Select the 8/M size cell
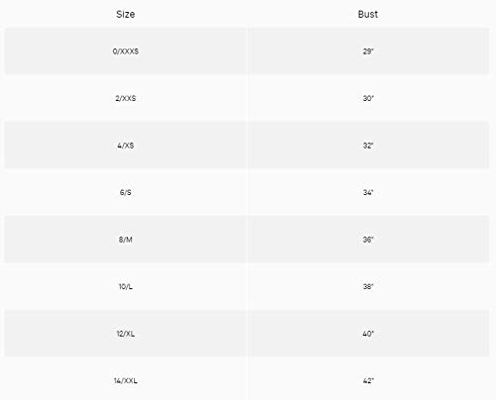The image size is (496, 400). [x=125, y=240]
